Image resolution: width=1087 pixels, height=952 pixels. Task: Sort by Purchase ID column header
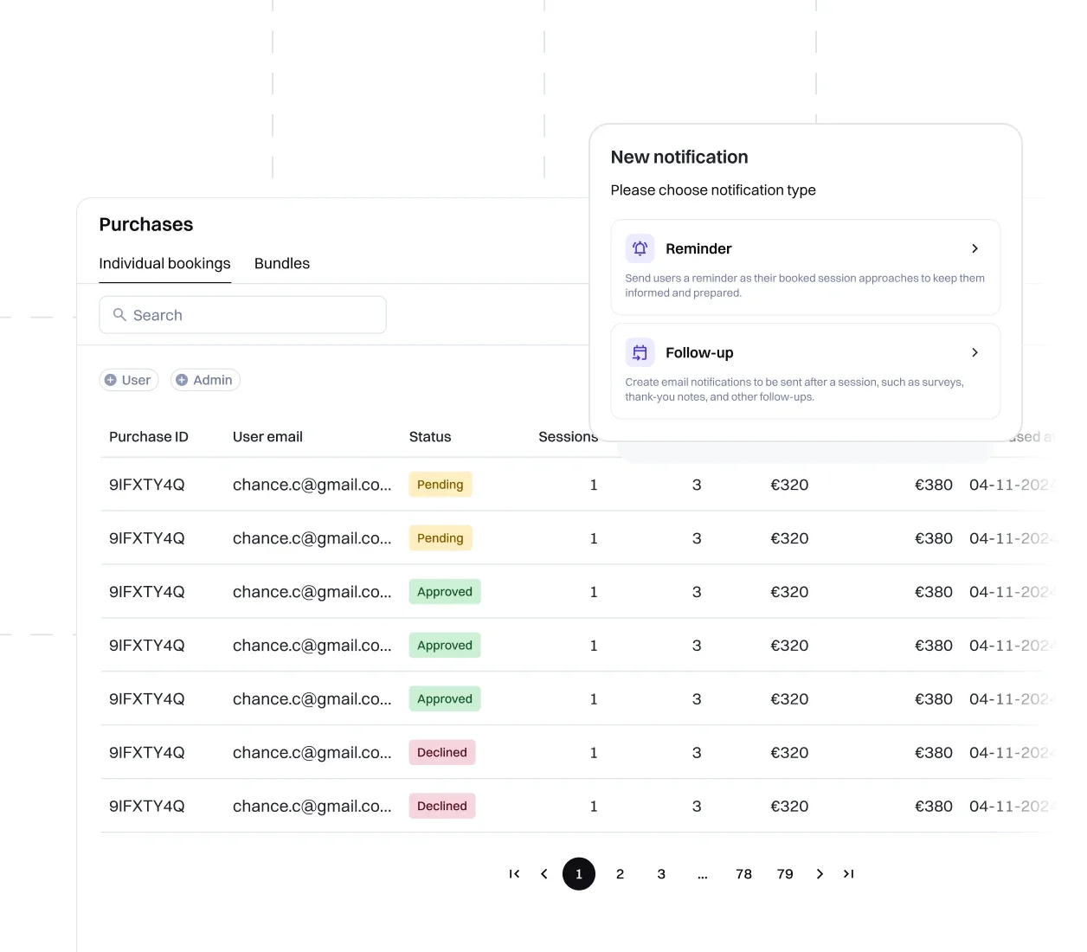149,437
